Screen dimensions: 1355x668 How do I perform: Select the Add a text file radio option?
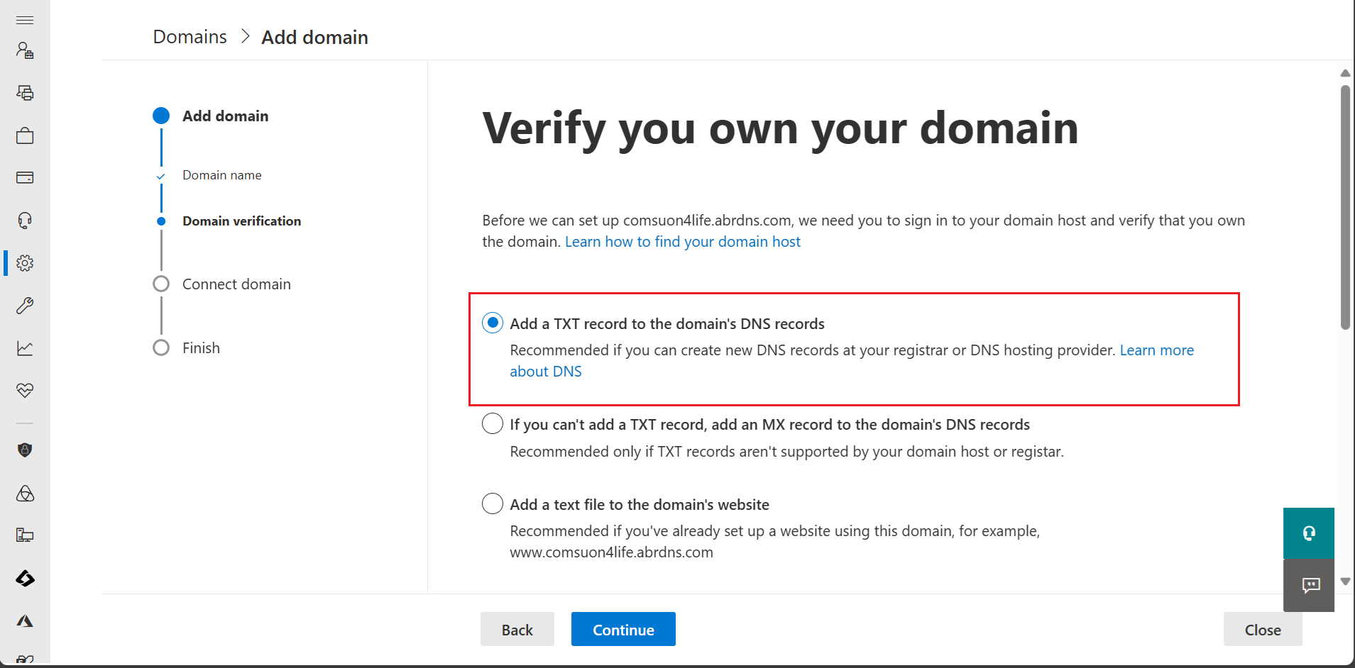[x=493, y=504]
